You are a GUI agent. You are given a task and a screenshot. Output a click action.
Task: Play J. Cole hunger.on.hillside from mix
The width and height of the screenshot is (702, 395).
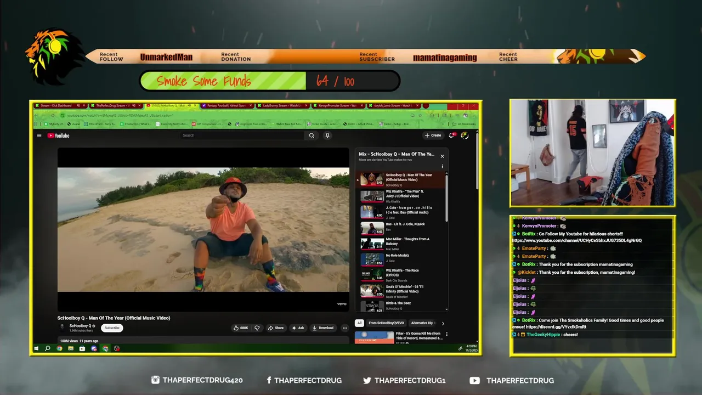pyautogui.click(x=401, y=212)
